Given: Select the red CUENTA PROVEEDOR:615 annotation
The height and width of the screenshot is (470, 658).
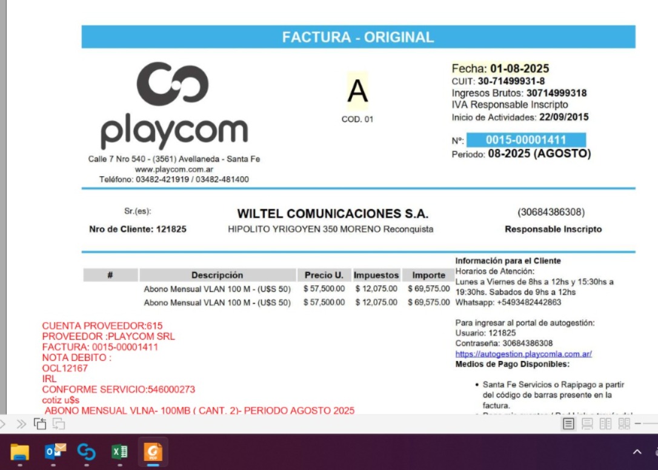Looking at the screenshot, I should click(102, 326).
